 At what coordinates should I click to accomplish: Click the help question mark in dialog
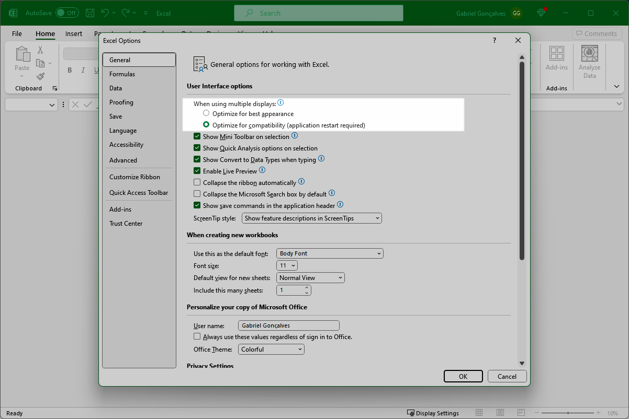[495, 40]
